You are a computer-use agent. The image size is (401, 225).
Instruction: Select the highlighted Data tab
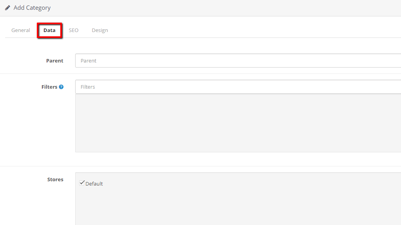point(49,30)
